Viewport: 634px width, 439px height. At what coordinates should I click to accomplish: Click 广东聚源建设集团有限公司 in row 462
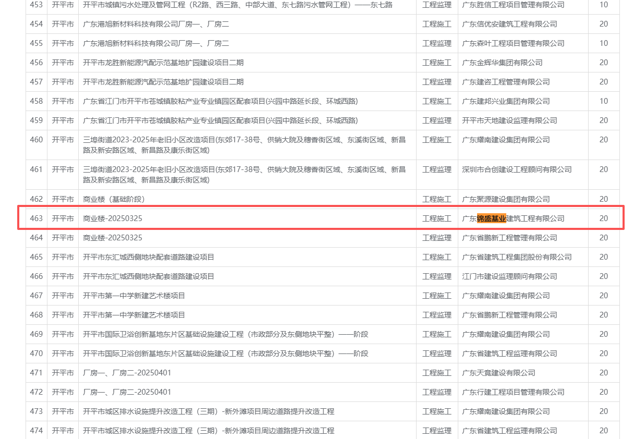tap(506, 199)
